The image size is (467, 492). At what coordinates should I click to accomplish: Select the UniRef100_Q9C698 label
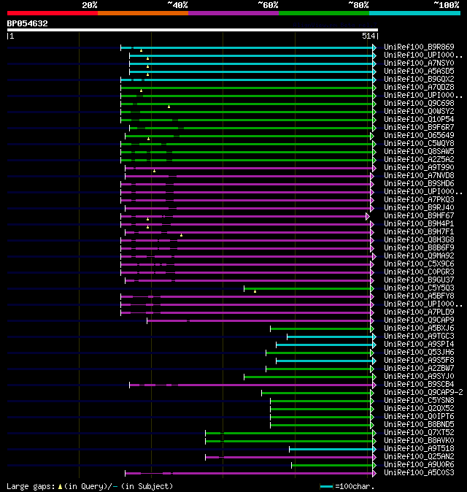point(419,103)
